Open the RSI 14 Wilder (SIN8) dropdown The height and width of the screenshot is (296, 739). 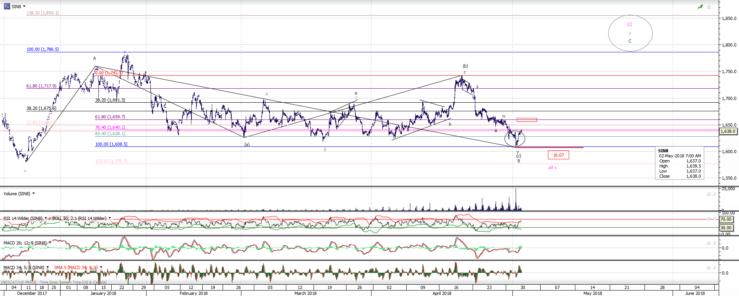tap(46, 218)
